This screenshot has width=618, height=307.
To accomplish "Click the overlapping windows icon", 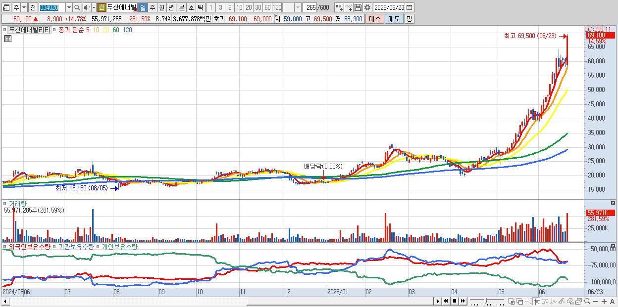I will 519,301.
